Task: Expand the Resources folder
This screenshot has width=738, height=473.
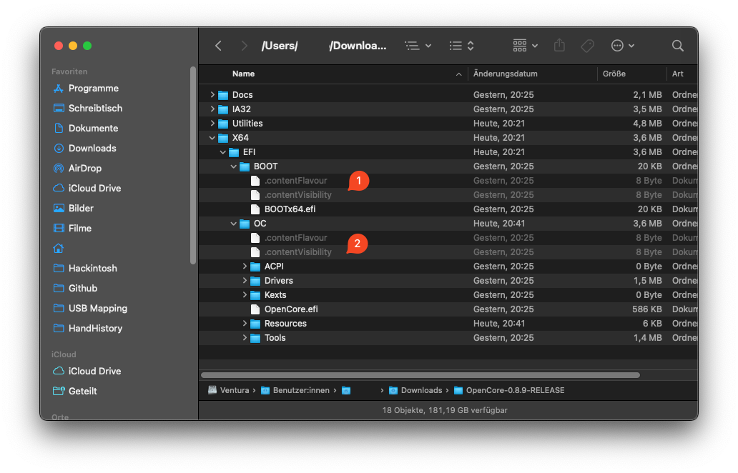Action: 245,324
